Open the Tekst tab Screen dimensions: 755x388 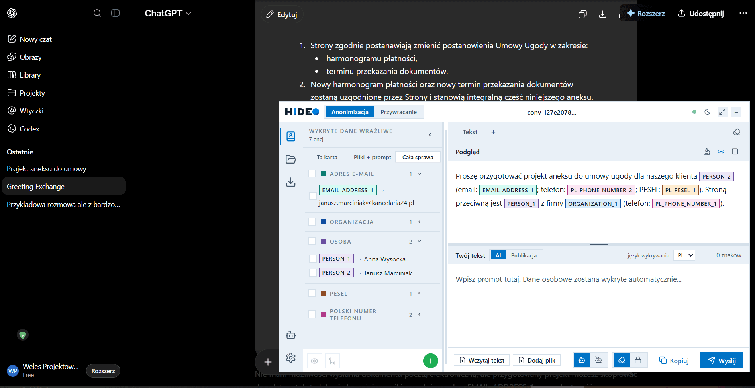click(x=470, y=132)
